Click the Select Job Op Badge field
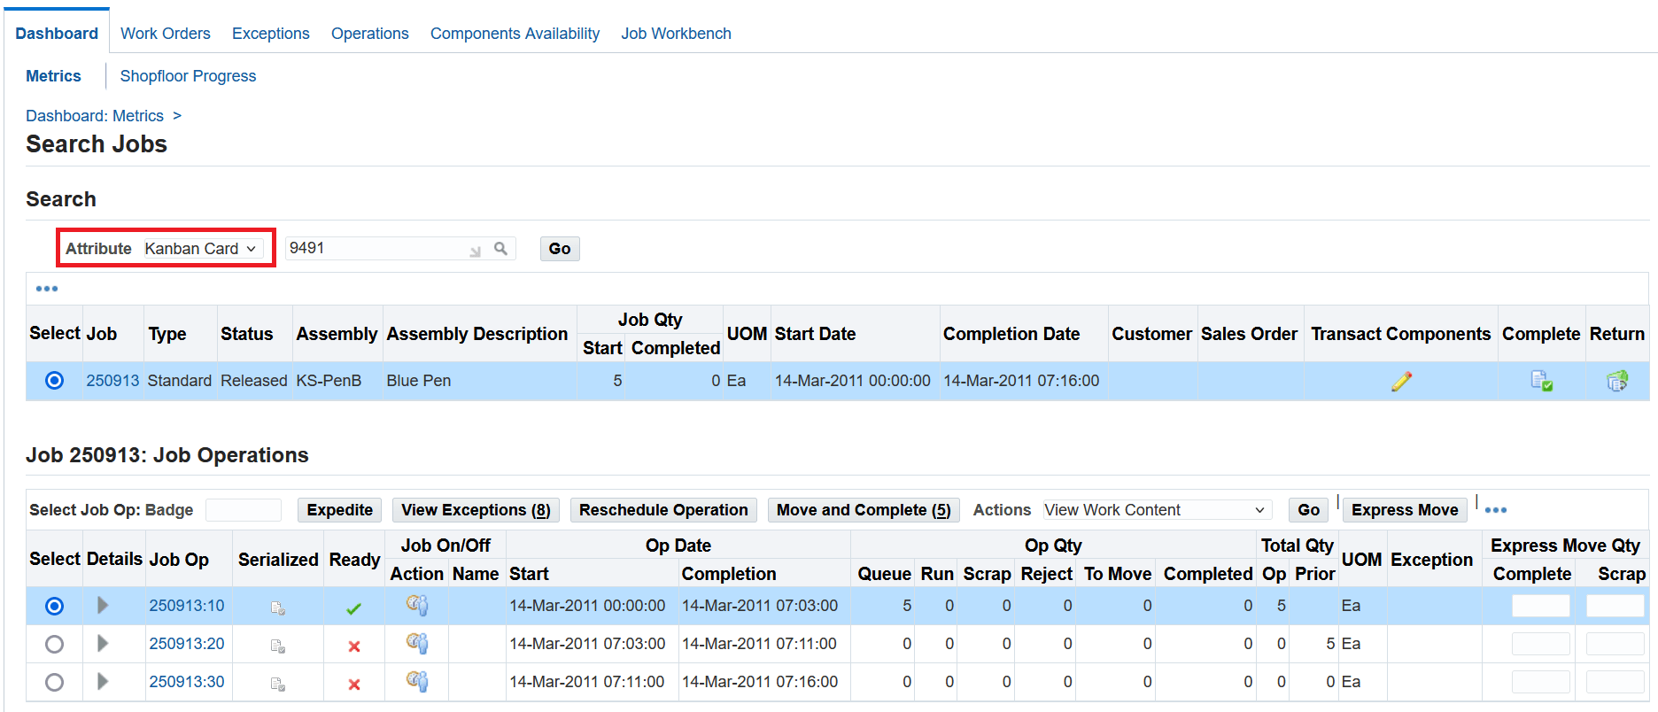Viewport: 1658px width, 712px height. [244, 510]
